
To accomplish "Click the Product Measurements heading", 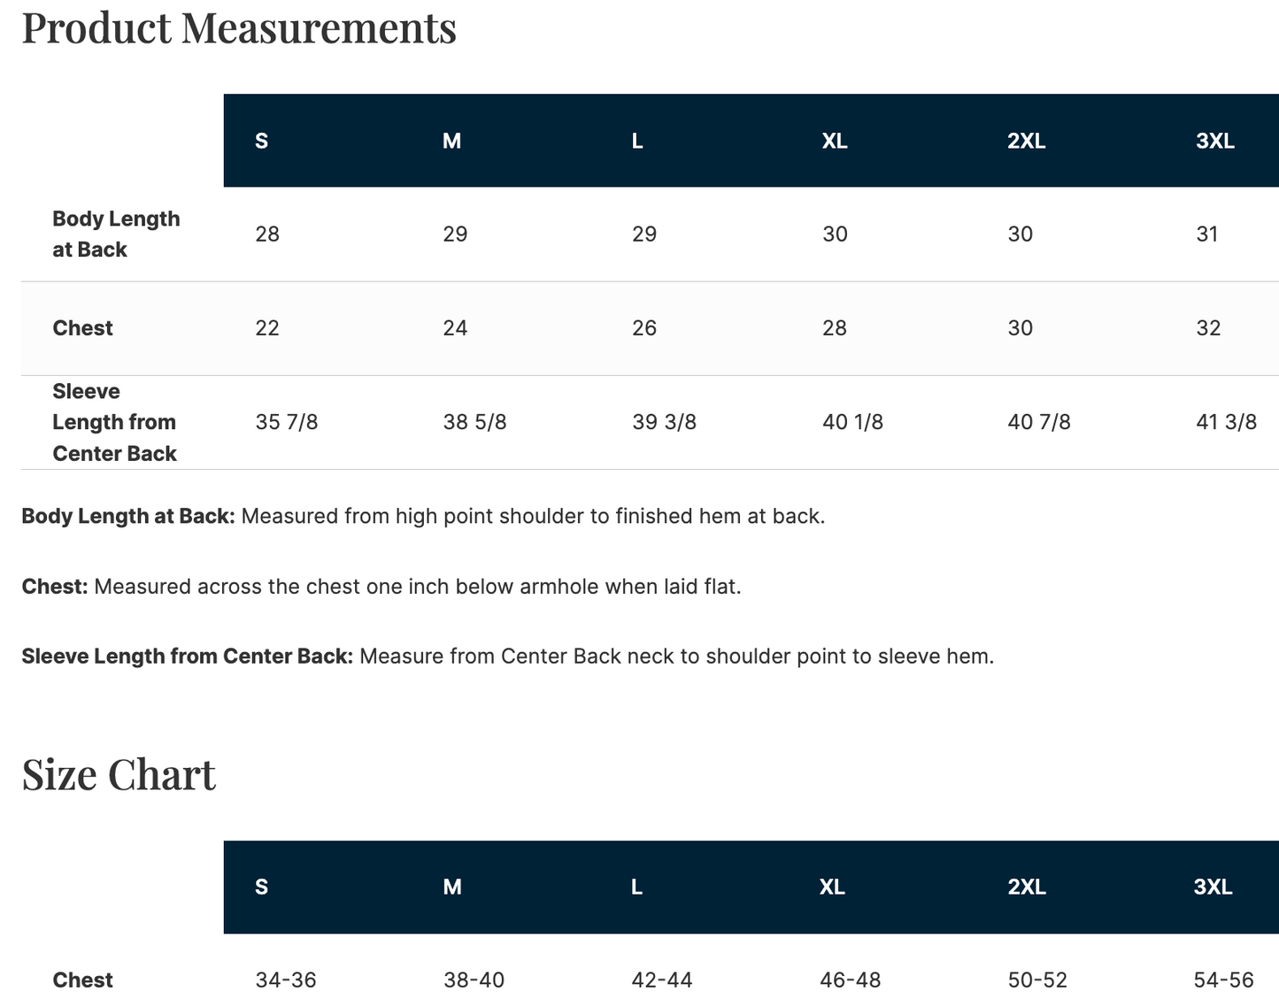I will (239, 27).
